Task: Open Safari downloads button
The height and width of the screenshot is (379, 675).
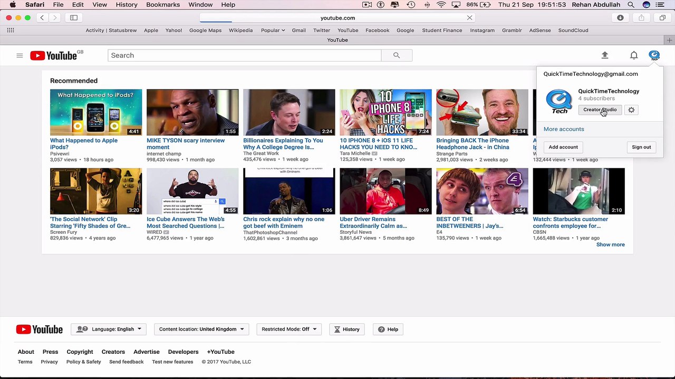Action: pos(620,18)
